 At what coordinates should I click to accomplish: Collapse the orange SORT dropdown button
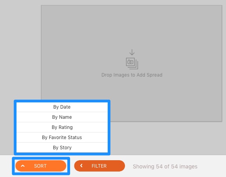pyautogui.click(x=41, y=166)
